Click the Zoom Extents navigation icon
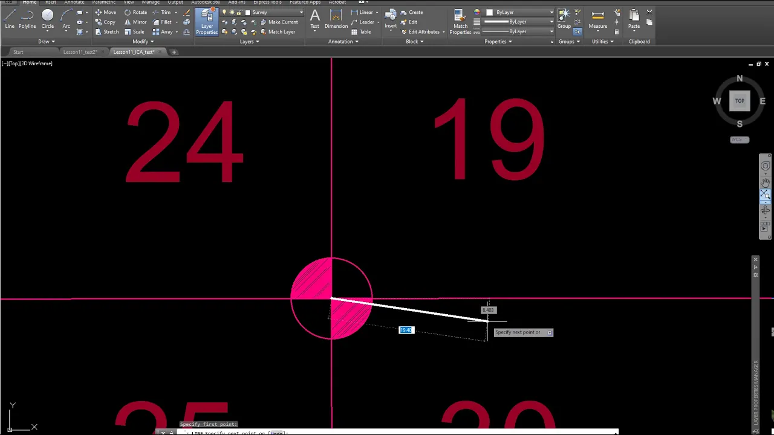Screen dimensions: 774x435 [765, 195]
